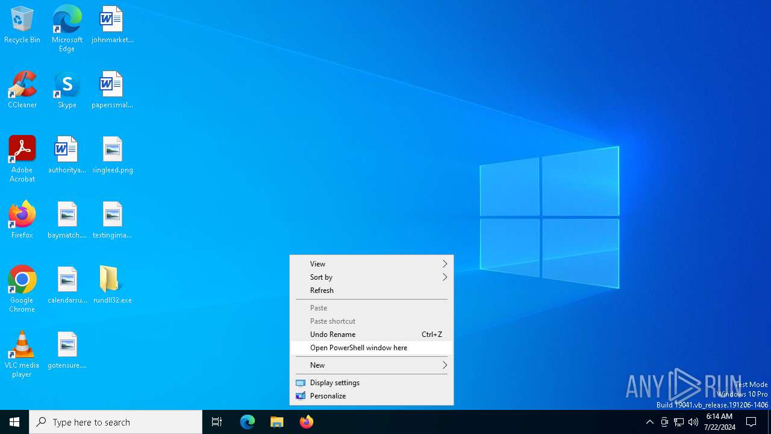Select the paperssmal Word document icon

click(112, 90)
